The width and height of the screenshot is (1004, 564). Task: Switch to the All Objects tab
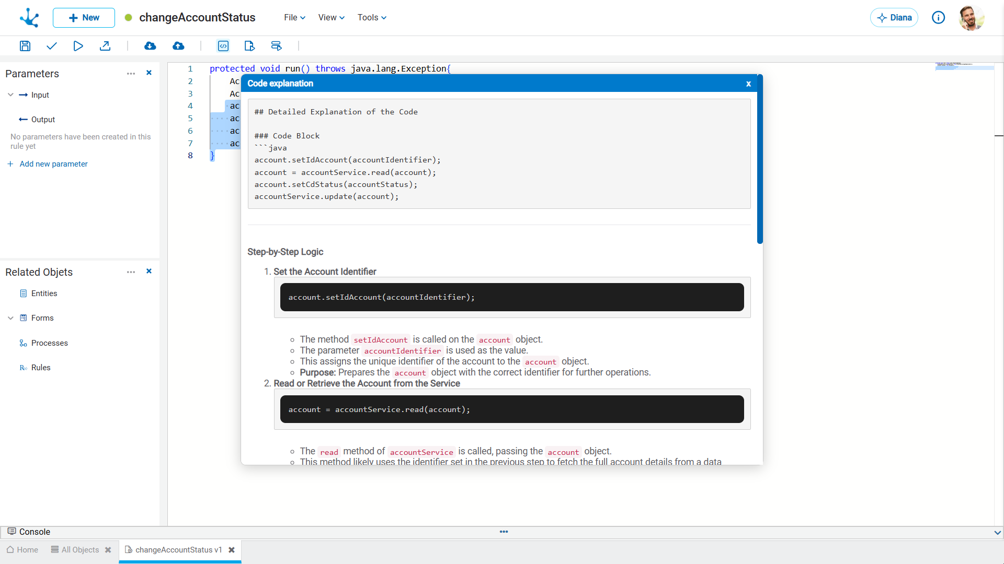tap(80, 550)
